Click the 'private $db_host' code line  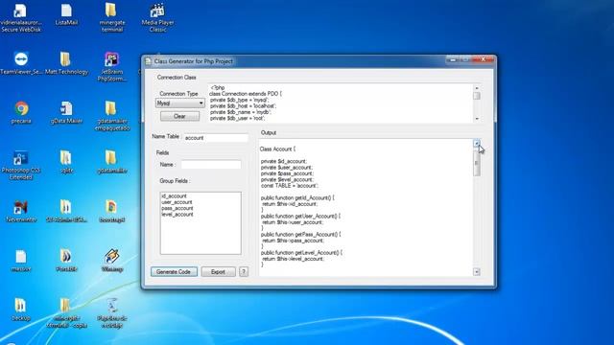(x=243, y=106)
